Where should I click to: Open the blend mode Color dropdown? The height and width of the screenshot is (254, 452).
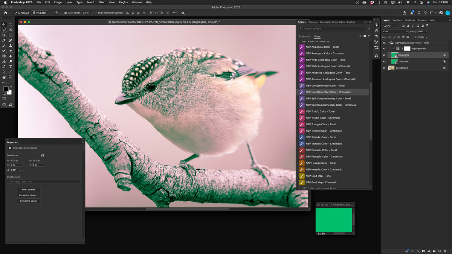point(395,32)
